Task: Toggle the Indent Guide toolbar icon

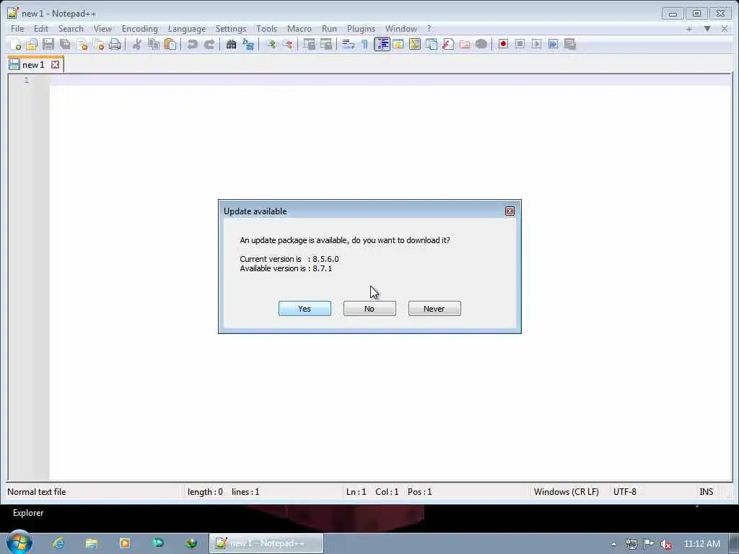Action: [x=382, y=44]
